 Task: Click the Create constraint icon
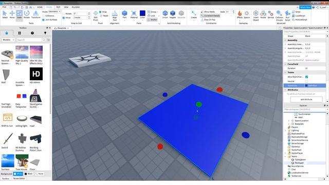coord(194,15)
